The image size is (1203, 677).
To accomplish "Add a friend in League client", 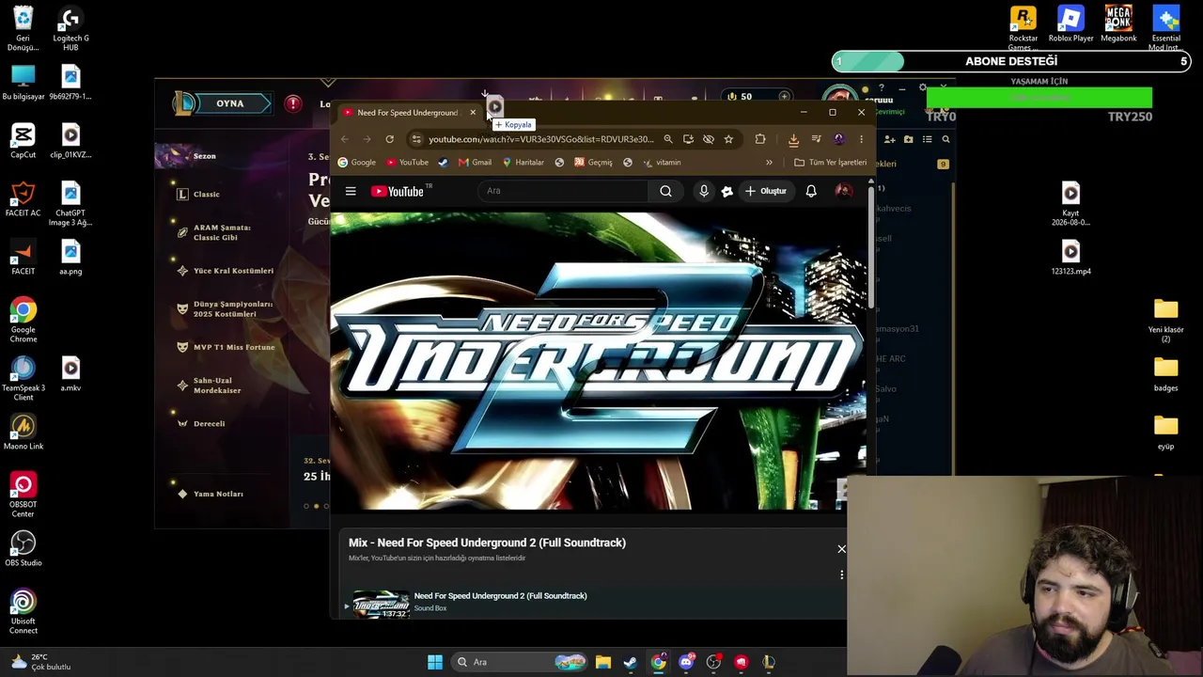I will pos(889,139).
